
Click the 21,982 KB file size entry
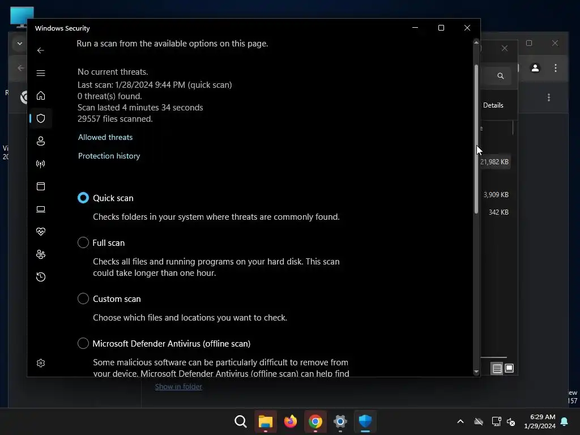click(494, 162)
